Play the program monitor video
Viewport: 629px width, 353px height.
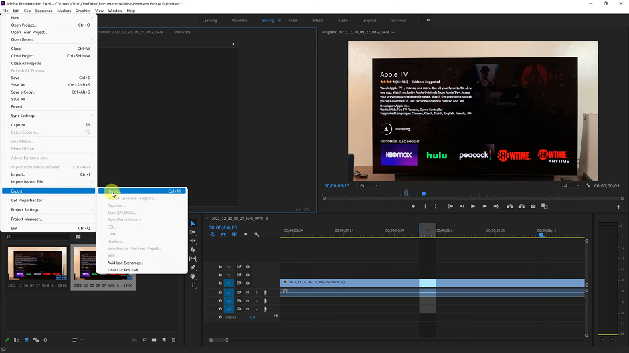click(x=473, y=206)
